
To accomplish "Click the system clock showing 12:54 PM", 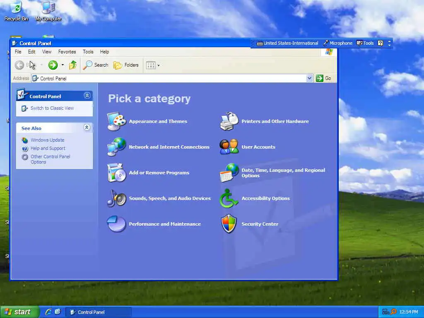I will [409, 312].
